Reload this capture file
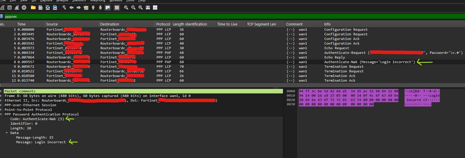465x158 pixels. pos(55,8)
